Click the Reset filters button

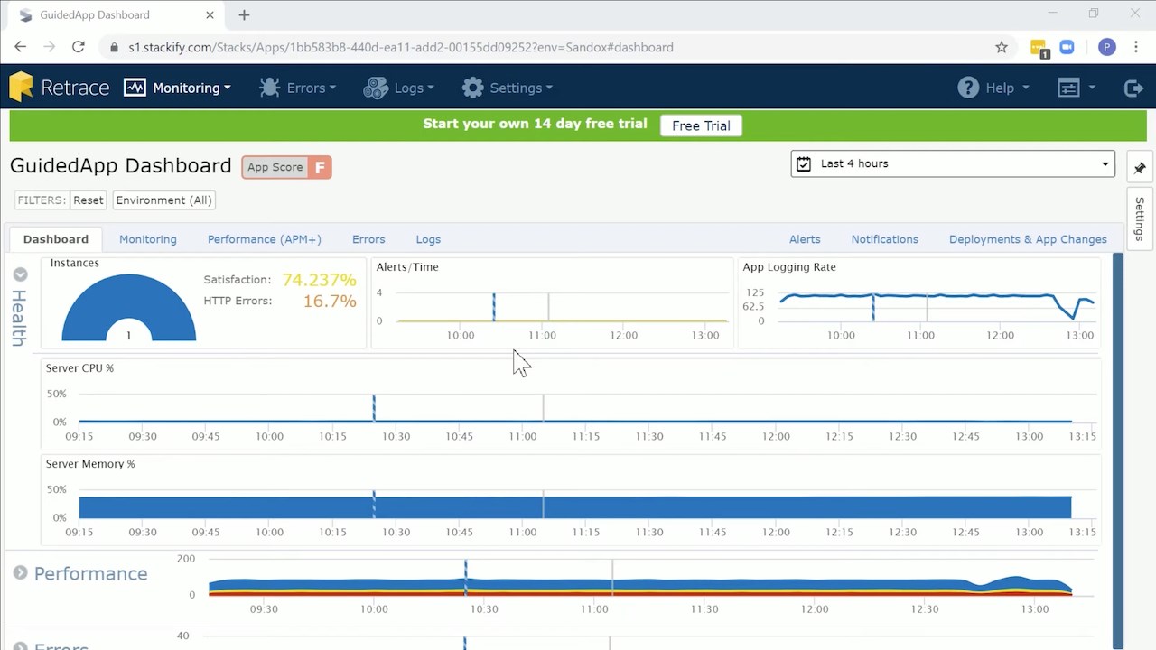pyautogui.click(x=89, y=200)
